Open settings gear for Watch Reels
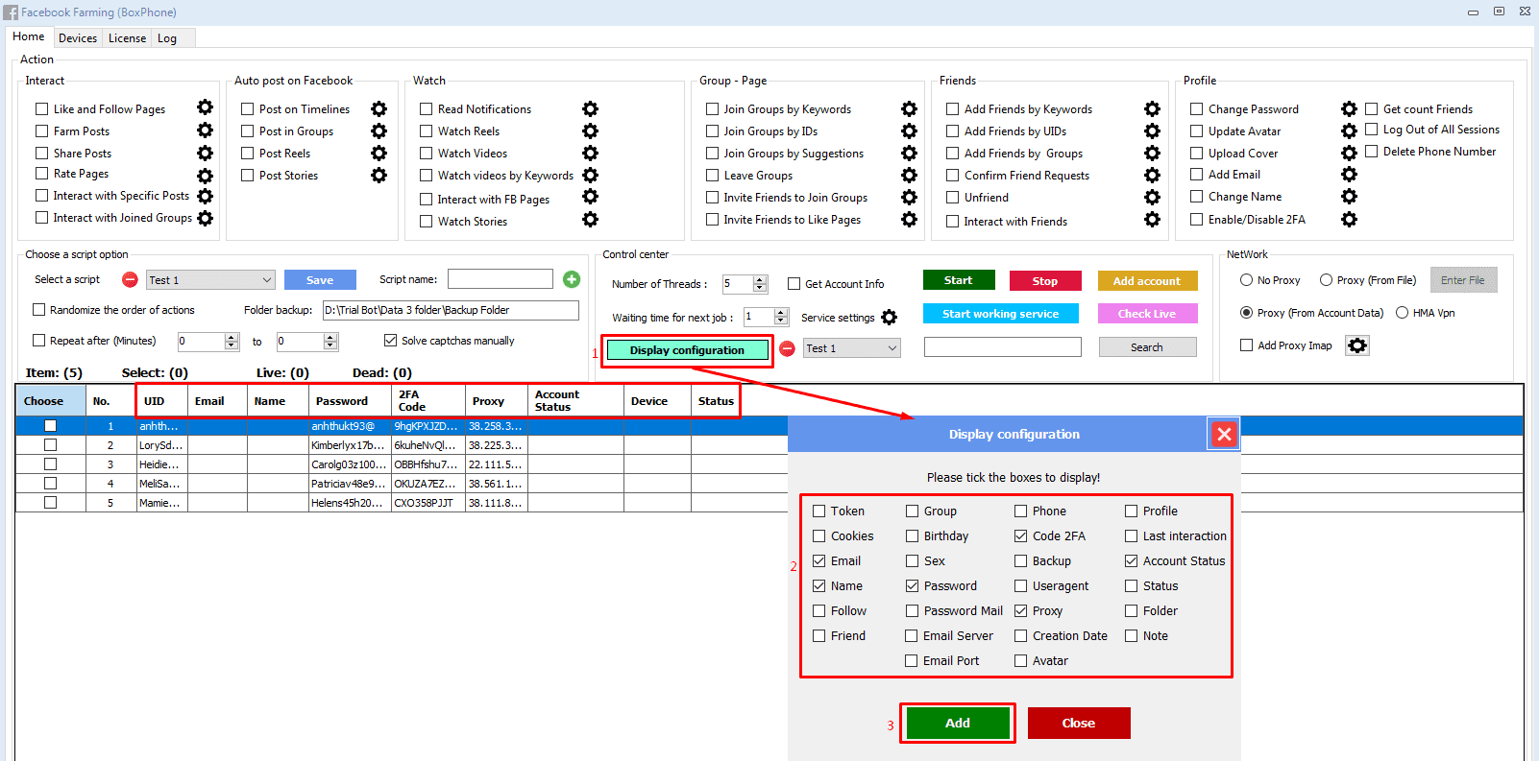 tap(591, 131)
